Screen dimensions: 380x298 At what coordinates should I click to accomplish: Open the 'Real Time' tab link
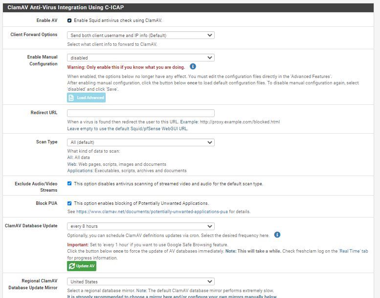click(x=353, y=251)
